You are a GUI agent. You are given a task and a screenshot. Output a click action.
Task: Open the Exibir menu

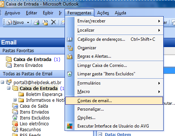click(x=48, y=13)
